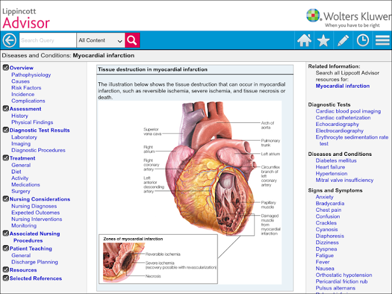This screenshot has width=392, height=294.
Task: Open favorites with the star icon
Action: pyautogui.click(x=323, y=41)
